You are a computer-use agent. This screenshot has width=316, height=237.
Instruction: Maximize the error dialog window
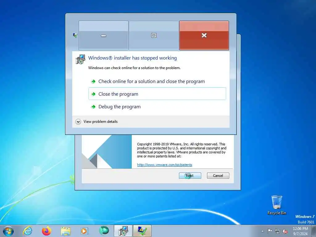click(x=154, y=35)
